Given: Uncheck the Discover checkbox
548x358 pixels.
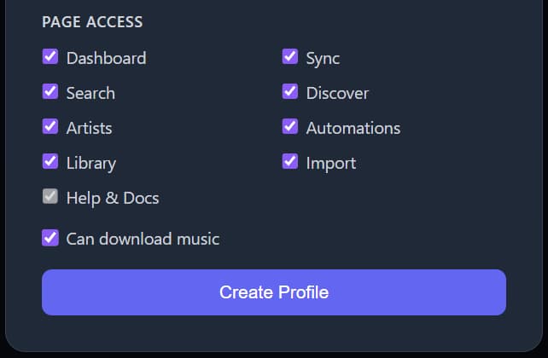Looking at the screenshot, I should coord(290,92).
